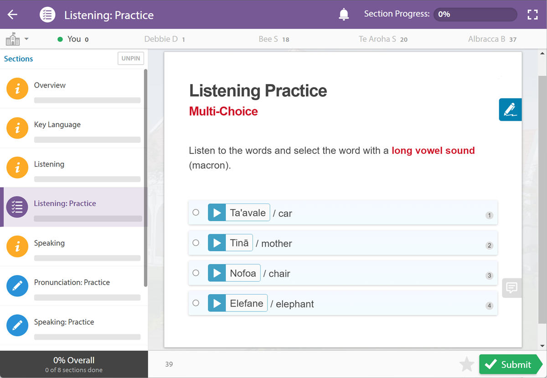Click the Te Aroha S leaderboard entry
This screenshot has width=547, height=378.
(383, 39)
